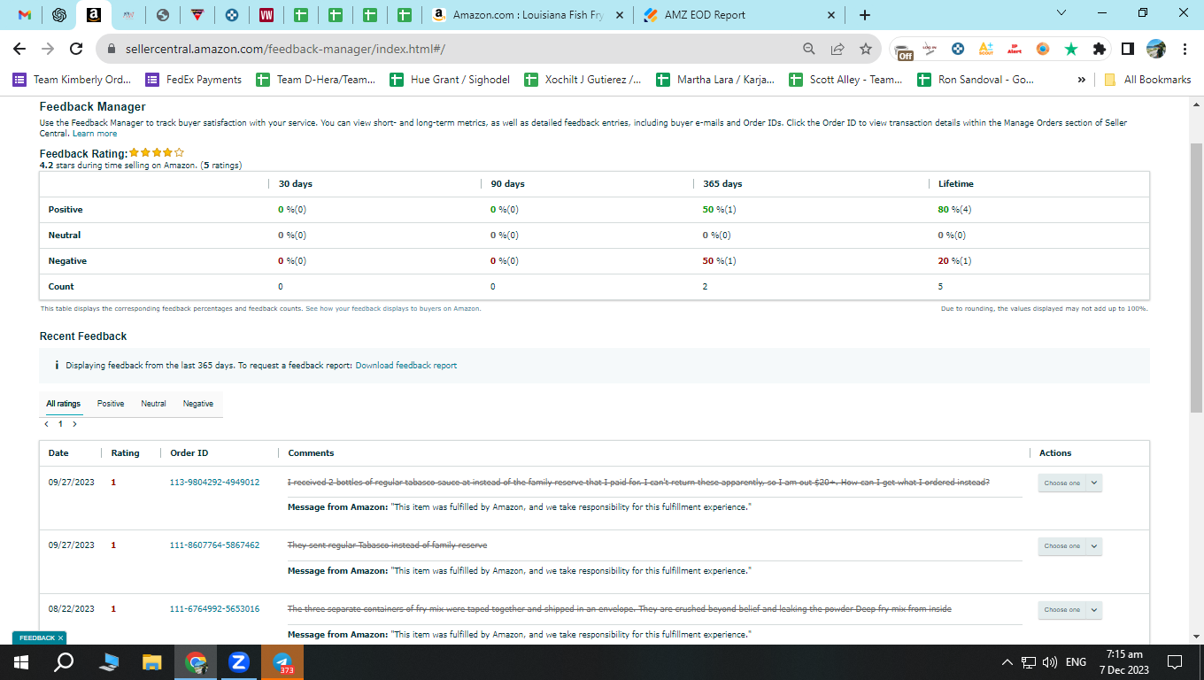Screen dimensions: 1204x680
Task: Open Hue Grant / Sighodel bookmark
Action: [450, 80]
